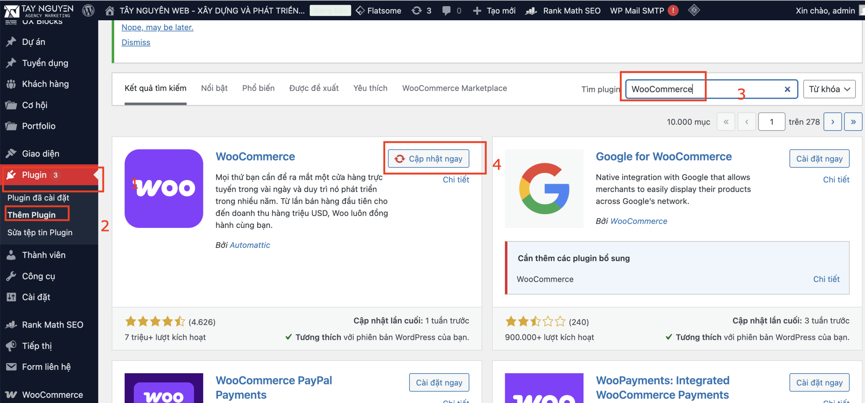
Task: Click the Dismiss notice link
Action: [136, 42]
